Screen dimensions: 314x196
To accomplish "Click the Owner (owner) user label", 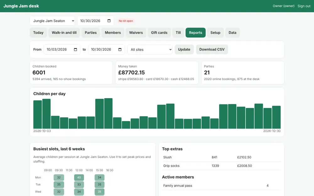I will point(284,6).
